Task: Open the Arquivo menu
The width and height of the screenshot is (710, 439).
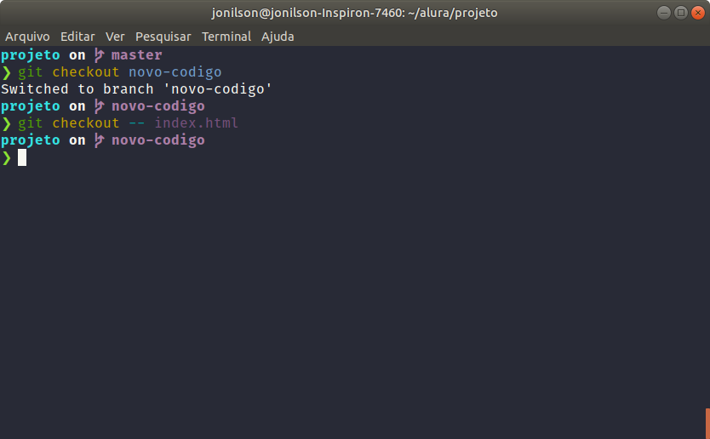Action: [27, 37]
